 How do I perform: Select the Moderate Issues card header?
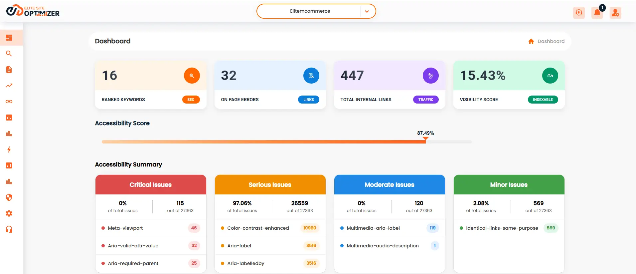coord(389,185)
